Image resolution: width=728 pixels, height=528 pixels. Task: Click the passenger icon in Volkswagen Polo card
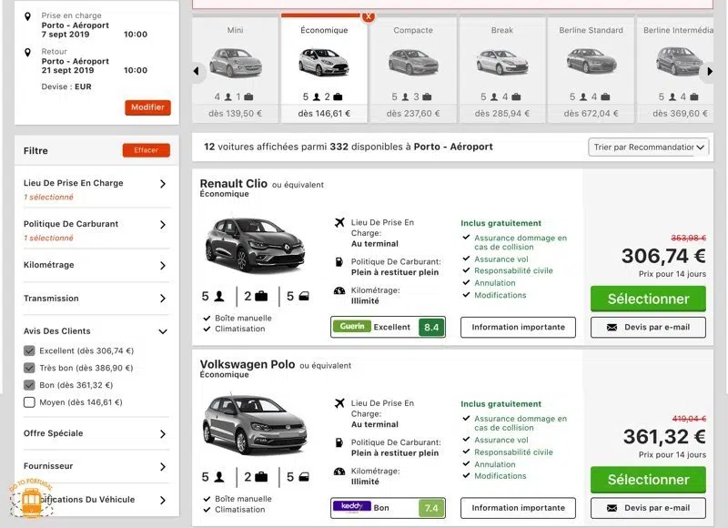pyautogui.click(x=219, y=477)
